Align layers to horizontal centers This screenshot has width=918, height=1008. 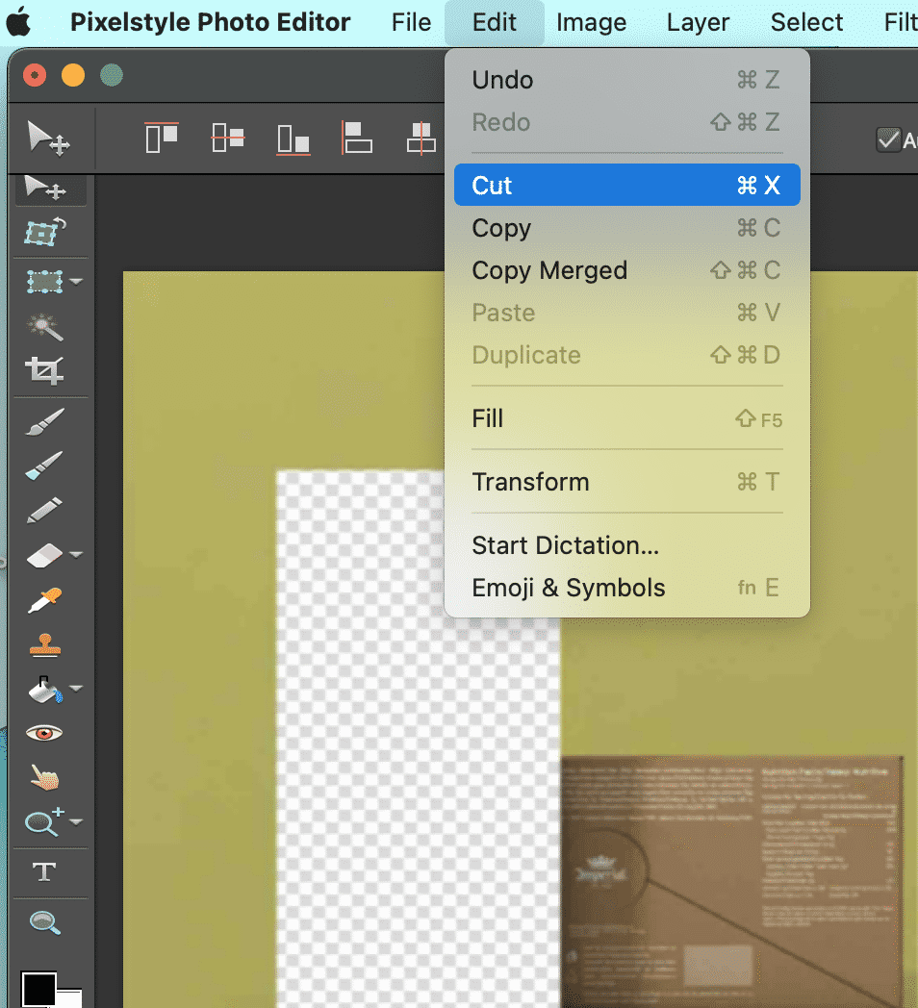tap(421, 139)
